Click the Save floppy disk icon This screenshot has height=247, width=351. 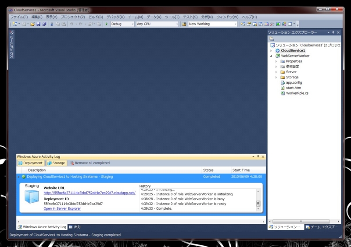[x=38, y=24]
